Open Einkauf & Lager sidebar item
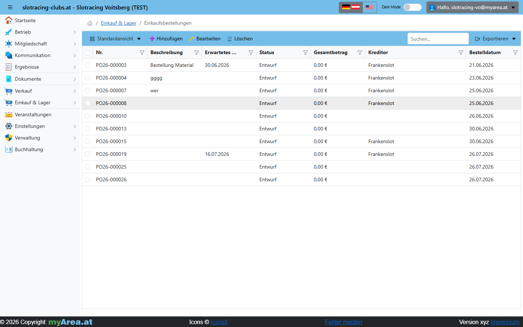This screenshot has height=327, width=523. coord(40,102)
